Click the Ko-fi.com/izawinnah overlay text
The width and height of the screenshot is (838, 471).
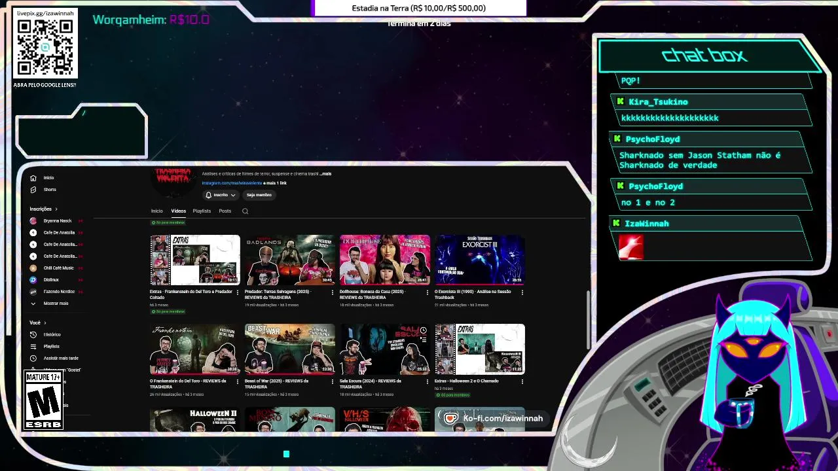coord(503,419)
